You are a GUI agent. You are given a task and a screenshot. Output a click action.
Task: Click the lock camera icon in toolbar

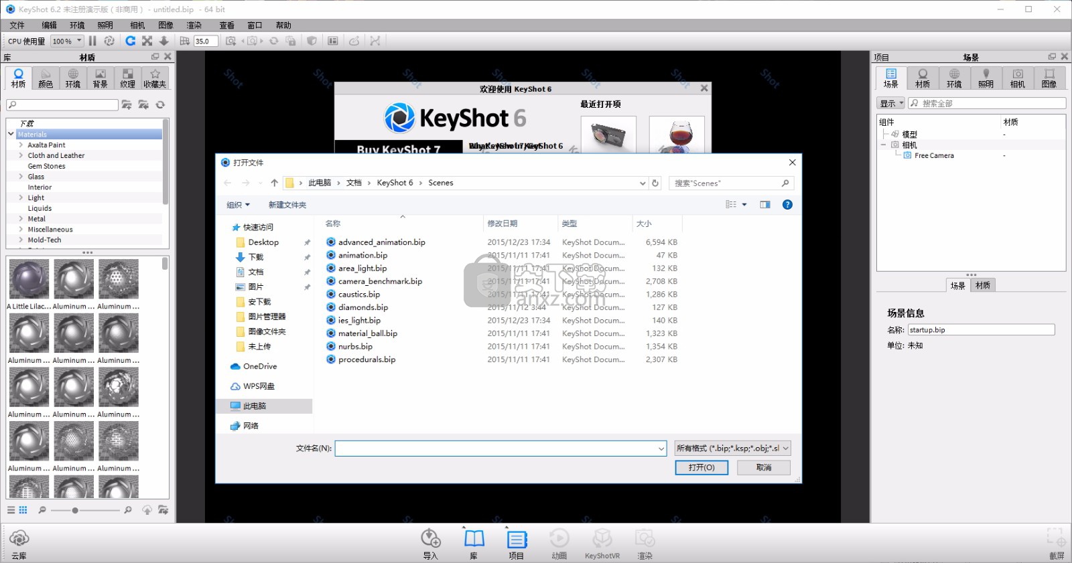(291, 41)
